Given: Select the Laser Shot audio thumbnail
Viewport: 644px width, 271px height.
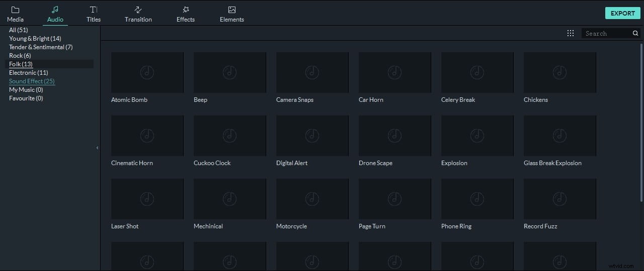Looking at the screenshot, I should pyautogui.click(x=147, y=199).
